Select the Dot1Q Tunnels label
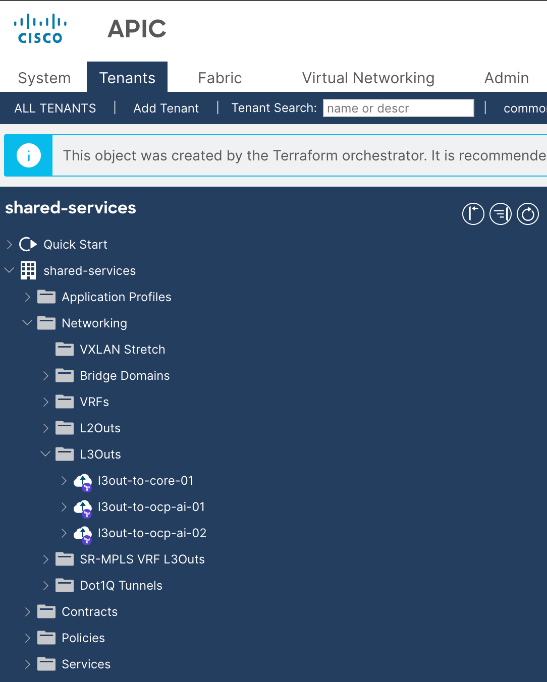547x682 pixels. (x=121, y=586)
